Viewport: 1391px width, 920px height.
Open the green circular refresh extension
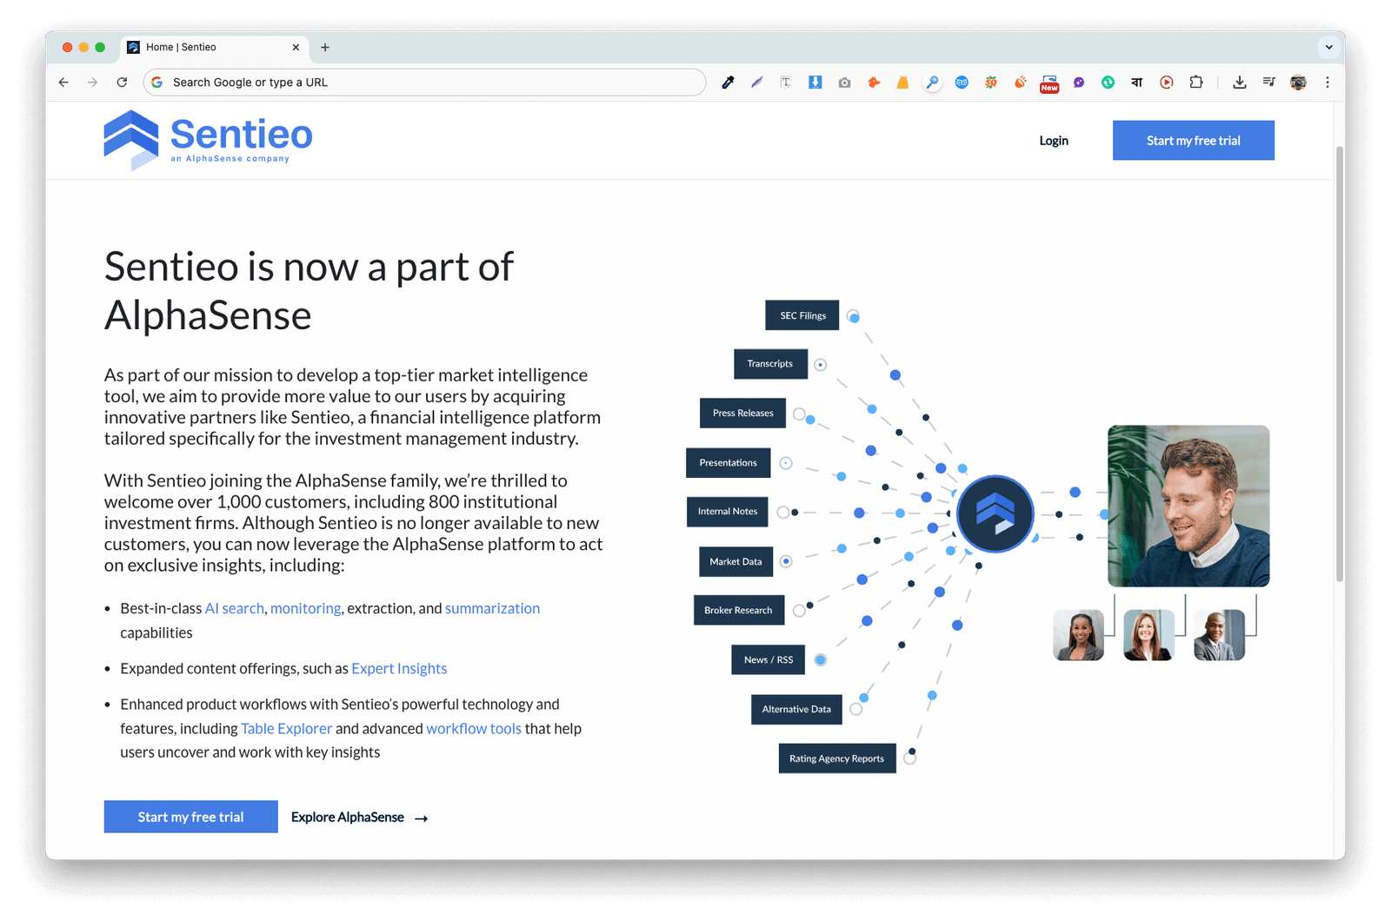tap(1108, 83)
